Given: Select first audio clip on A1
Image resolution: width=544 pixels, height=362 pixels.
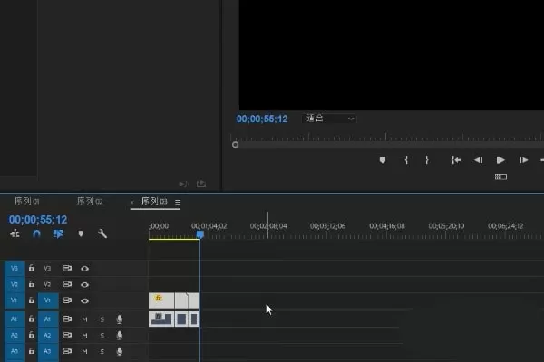Looking at the screenshot, I should pos(161,319).
